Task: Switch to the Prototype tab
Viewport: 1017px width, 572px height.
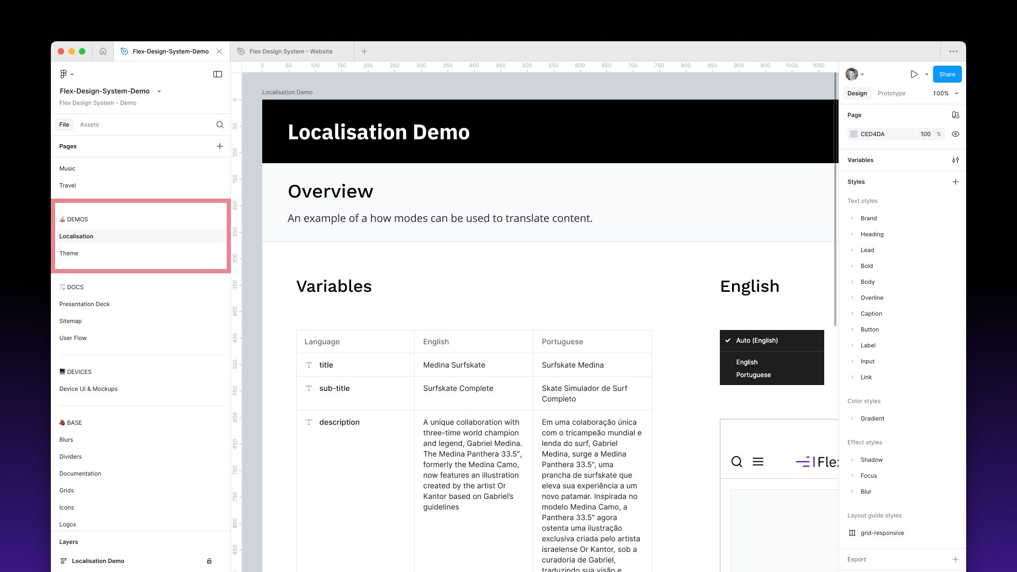Action: [891, 93]
